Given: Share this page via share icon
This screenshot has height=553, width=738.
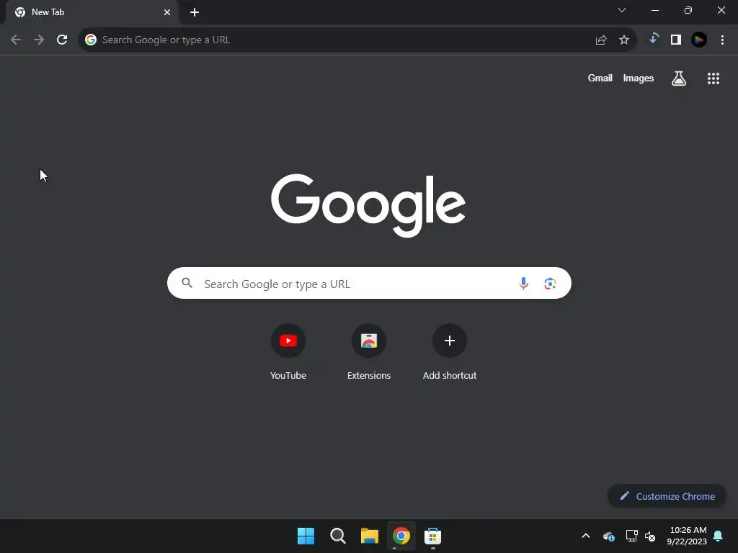Looking at the screenshot, I should (600, 40).
